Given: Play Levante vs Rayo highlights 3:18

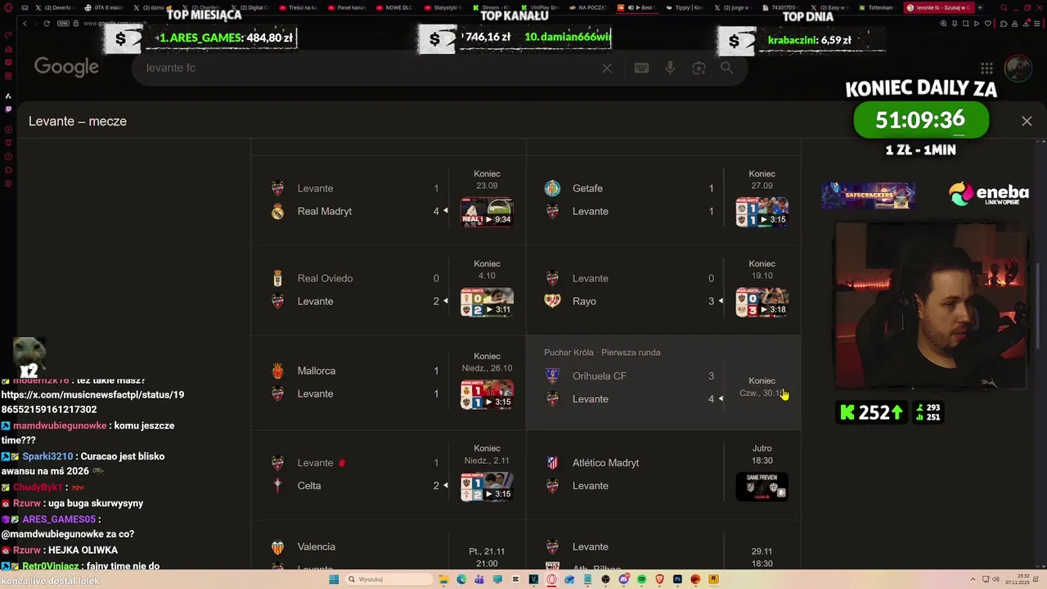Looking at the screenshot, I should point(762,302).
